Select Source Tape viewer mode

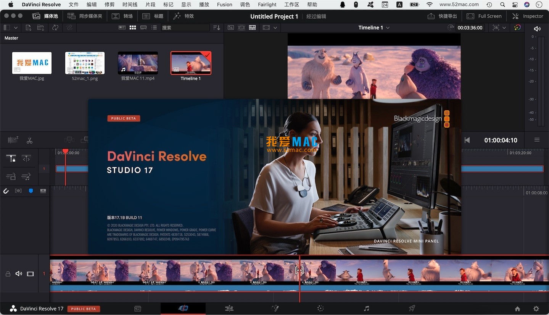[x=241, y=27]
